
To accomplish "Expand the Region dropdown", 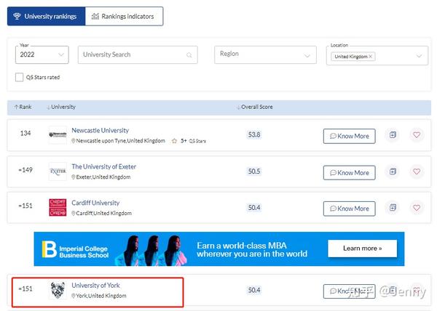I will [x=265, y=54].
